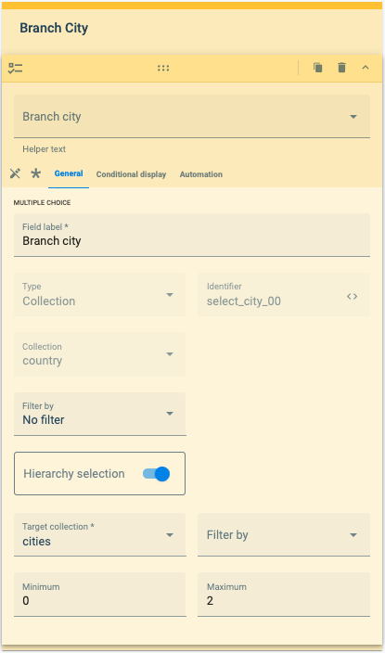This screenshot has width=385, height=653.
Task: Edit the Field label input
Action: pyautogui.click(x=192, y=235)
